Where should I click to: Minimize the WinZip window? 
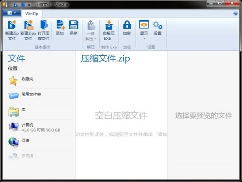click(x=211, y=3)
